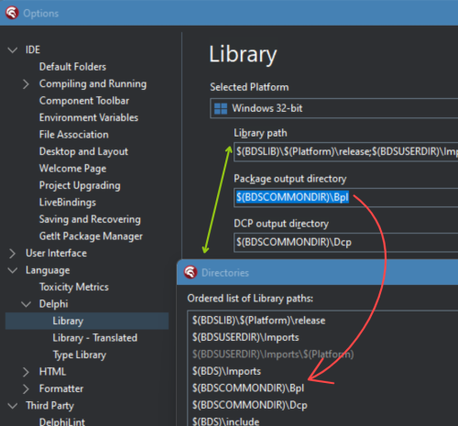Expand the Compiling and Running node
Viewport: 458px width, 426px height.
(x=26, y=84)
